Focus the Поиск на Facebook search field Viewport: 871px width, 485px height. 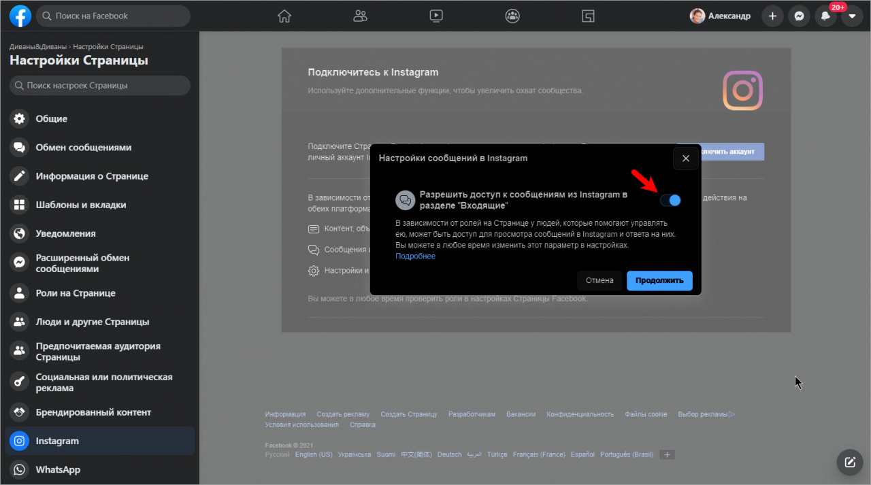click(x=113, y=16)
